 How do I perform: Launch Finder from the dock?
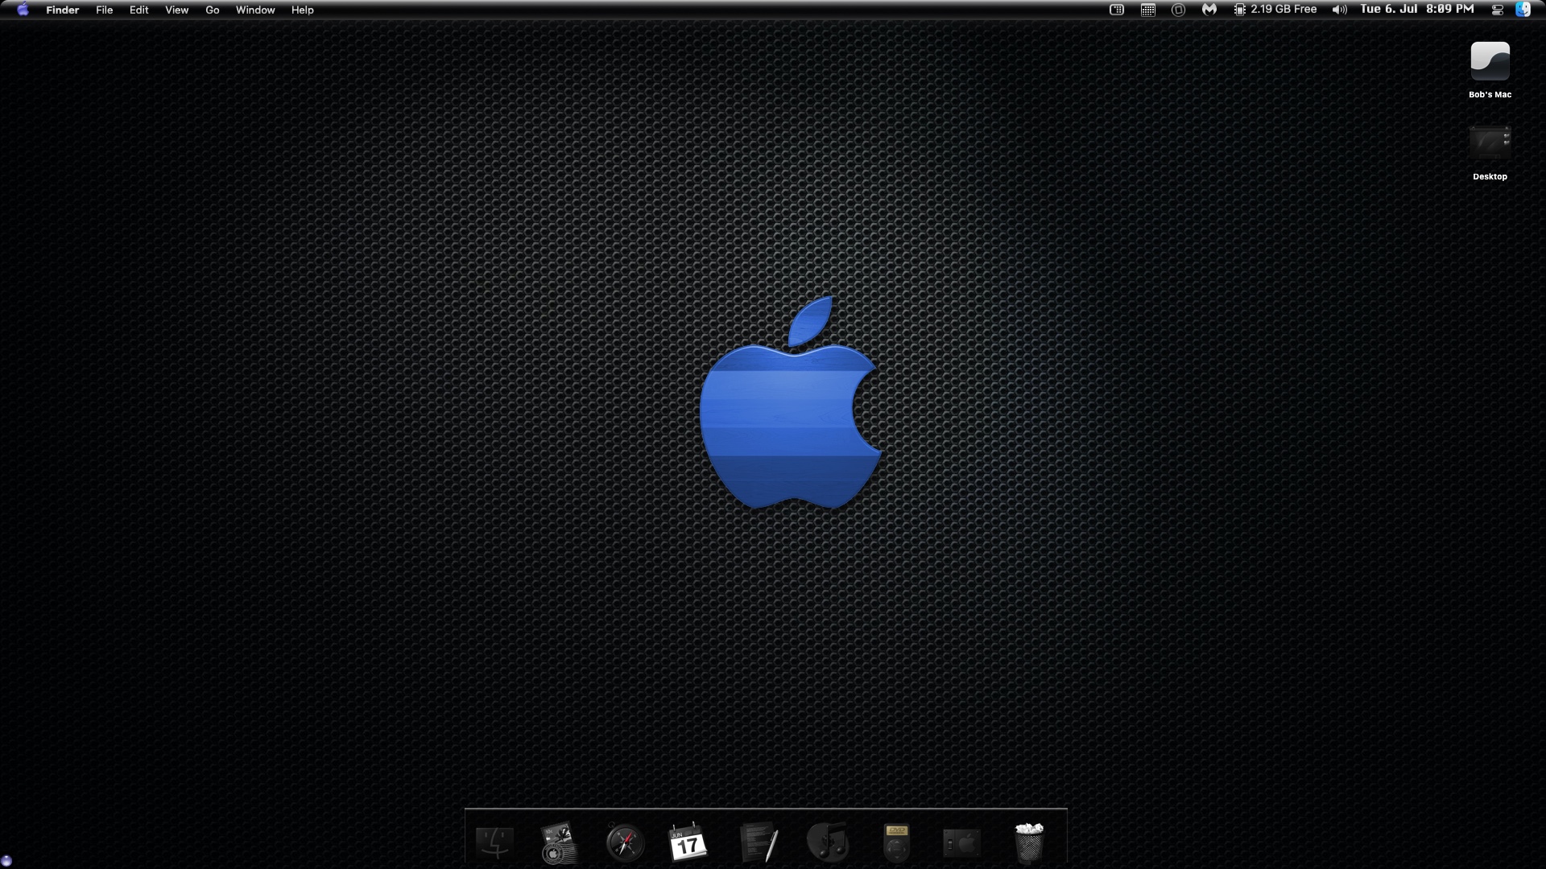[x=494, y=842]
